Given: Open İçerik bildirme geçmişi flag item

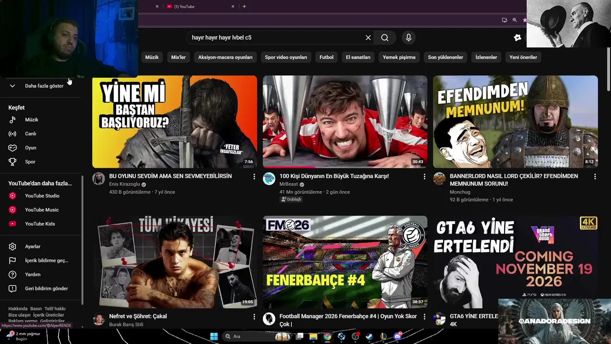Looking at the screenshot, I should (41, 260).
